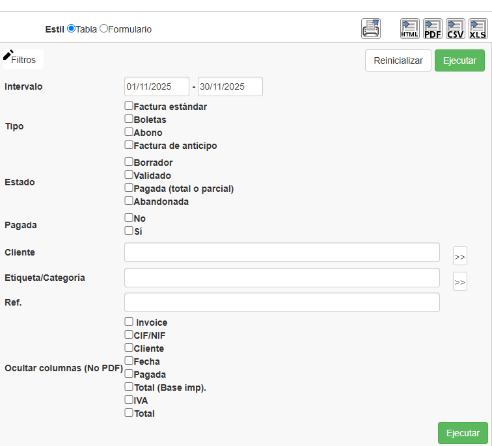Click the top green Ejecutar button
The height and width of the screenshot is (446, 492).
coord(459,60)
